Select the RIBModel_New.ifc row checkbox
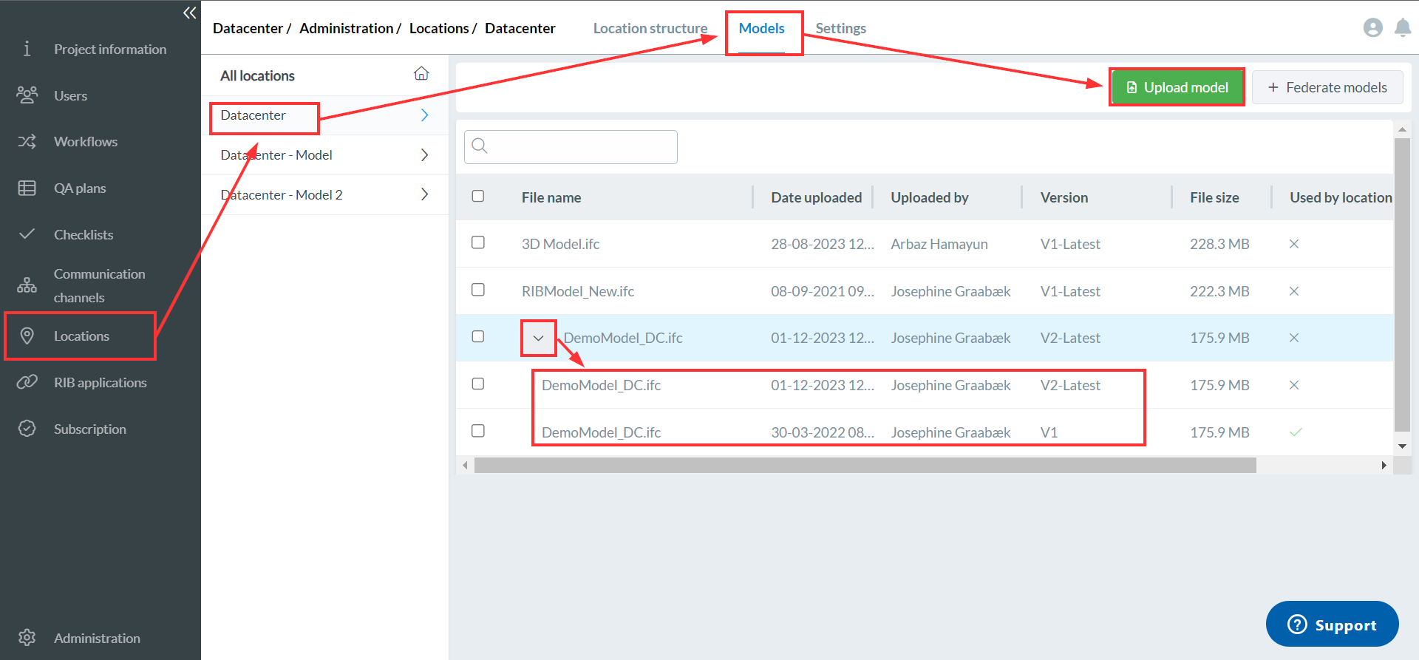This screenshot has width=1419, height=660. pyautogui.click(x=478, y=290)
